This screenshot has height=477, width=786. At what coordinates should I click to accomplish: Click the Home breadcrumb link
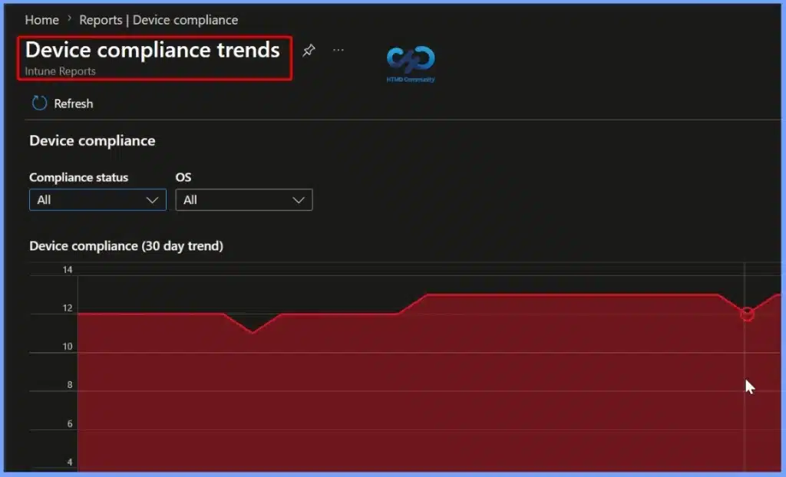point(41,20)
